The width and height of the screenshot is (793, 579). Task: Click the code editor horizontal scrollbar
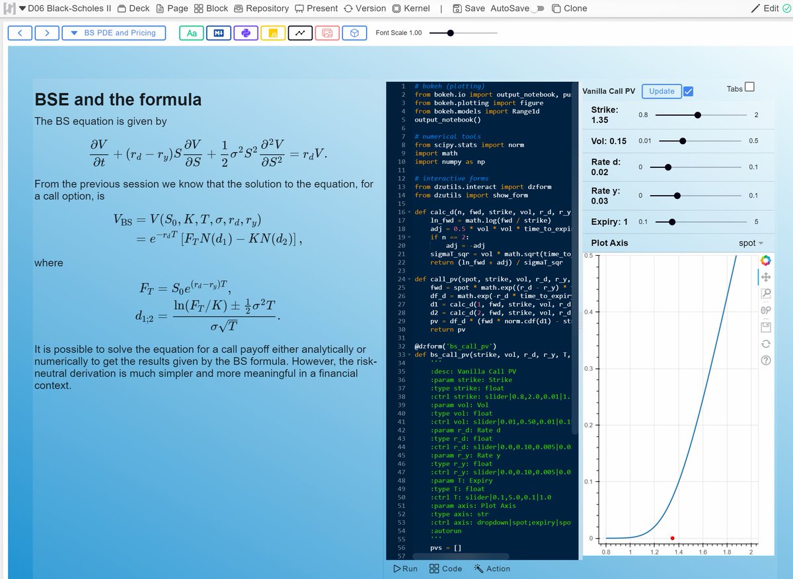pyautogui.click(x=461, y=557)
